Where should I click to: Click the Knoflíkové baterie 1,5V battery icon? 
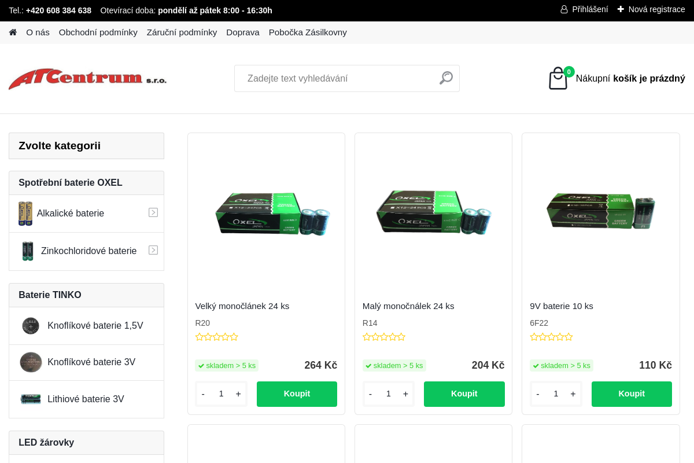coord(31,326)
